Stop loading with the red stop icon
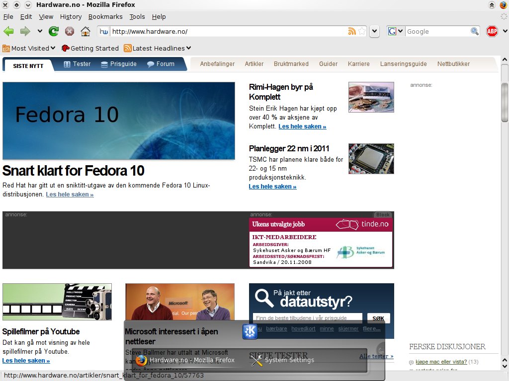The width and height of the screenshot is (509, 381). tap(70, 31)
